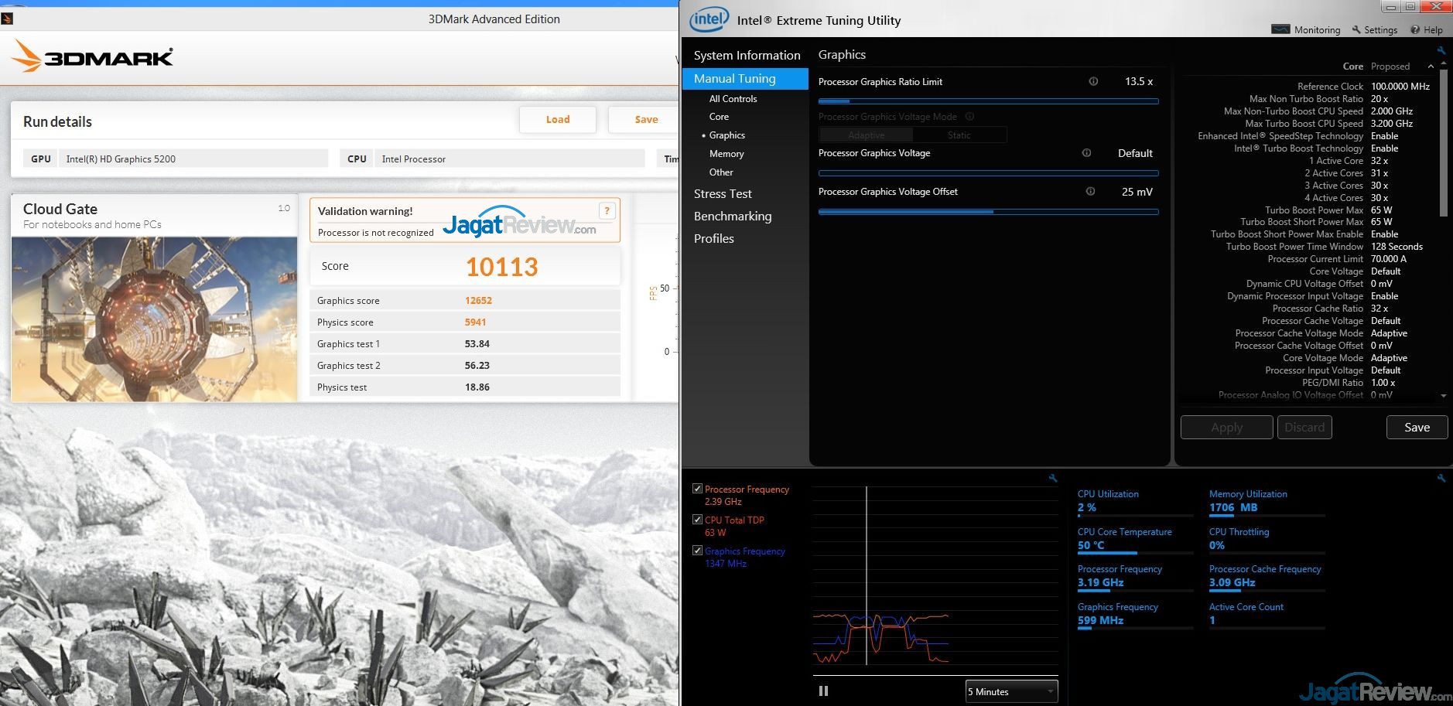This screenshot has height=706, width=1453.
Task: Toggle the CPU Total TDP checkbox
Action: tap(697, 520)
